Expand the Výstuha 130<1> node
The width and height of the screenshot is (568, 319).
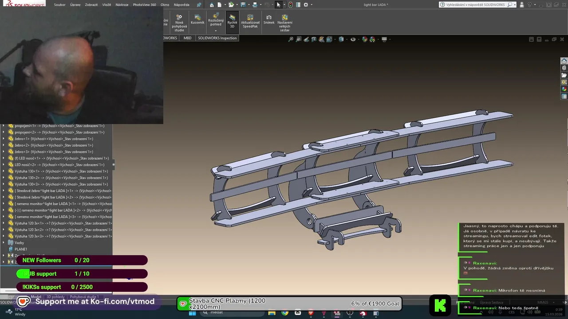pyautogui.click(x=4, y=171)
